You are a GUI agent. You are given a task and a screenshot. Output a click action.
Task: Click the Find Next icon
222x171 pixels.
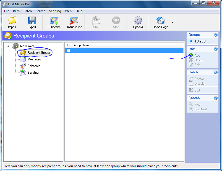click(x=191, y=109)
